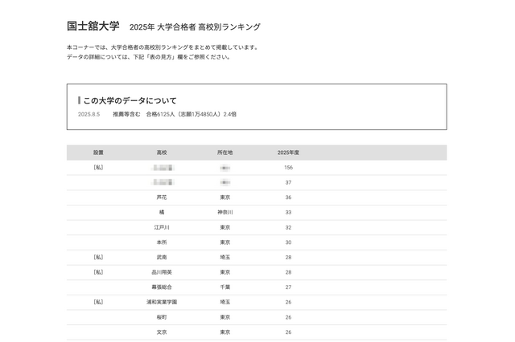Click the school name 橘
This screenshot has width=515, height=342.
pyautogui.click(x=162, y=213)
